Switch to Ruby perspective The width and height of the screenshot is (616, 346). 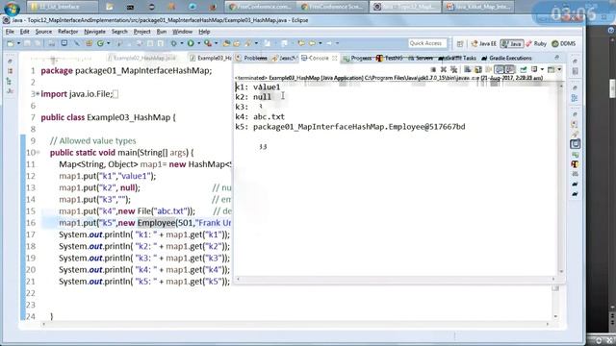tap(536, 43)
